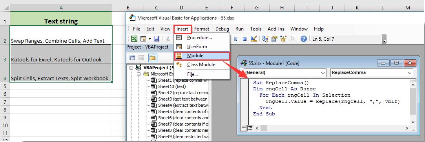425x142 pixels.
Task: Collapse the Microsoft Excel Objects folder node
Action: point(139,74)
